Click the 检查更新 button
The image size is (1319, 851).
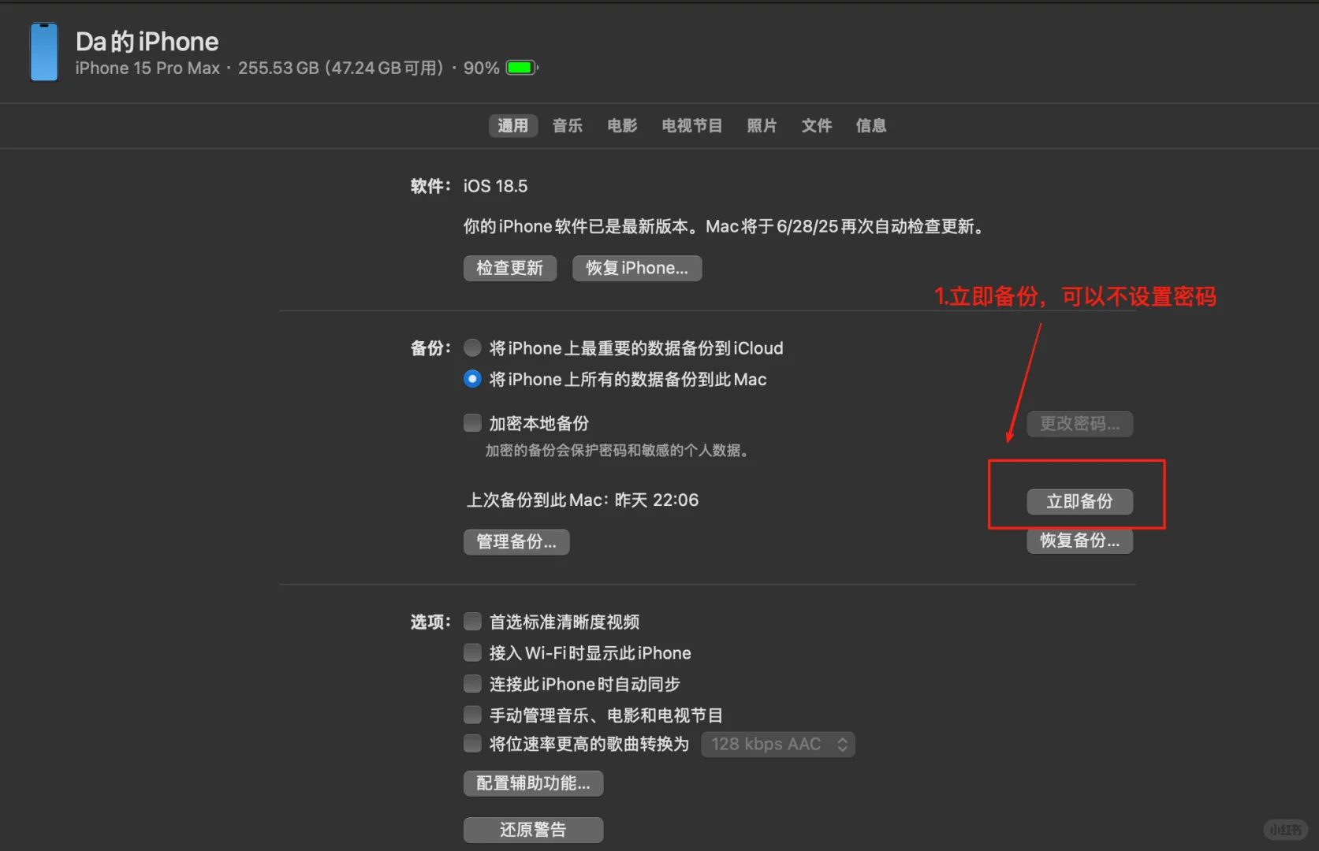[509, 268]
